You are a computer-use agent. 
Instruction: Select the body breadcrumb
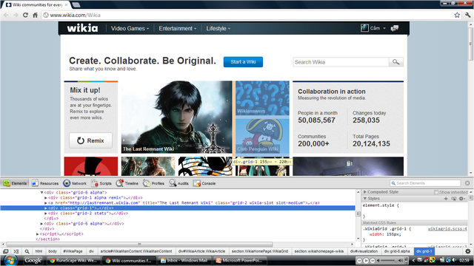tap(53, 251)
